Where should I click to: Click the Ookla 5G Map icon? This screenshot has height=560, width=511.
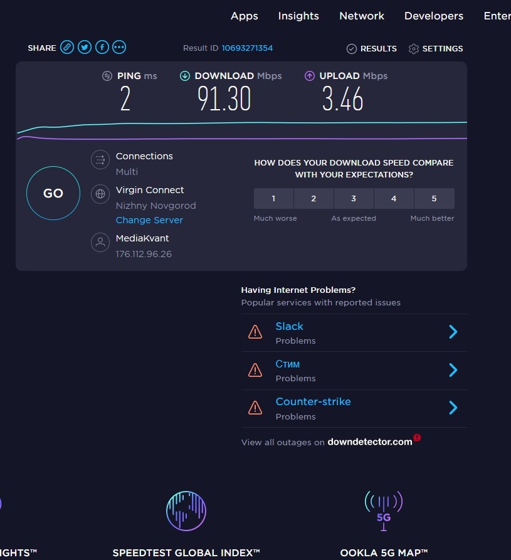pos(383,510)
